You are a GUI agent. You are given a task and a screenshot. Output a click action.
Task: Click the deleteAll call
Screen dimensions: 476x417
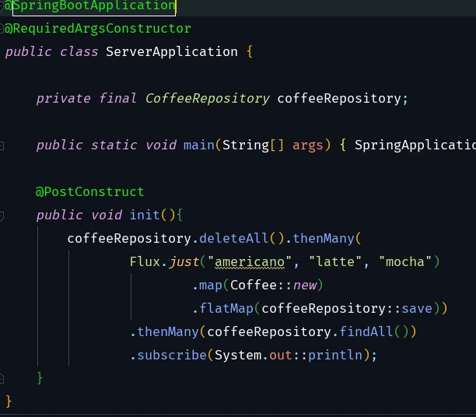tap(234, 238)
